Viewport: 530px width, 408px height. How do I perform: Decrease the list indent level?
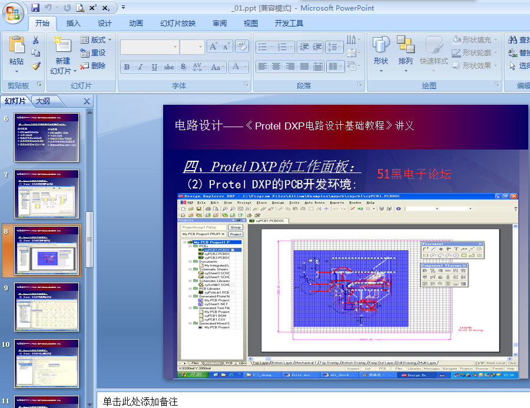point(304,47)
